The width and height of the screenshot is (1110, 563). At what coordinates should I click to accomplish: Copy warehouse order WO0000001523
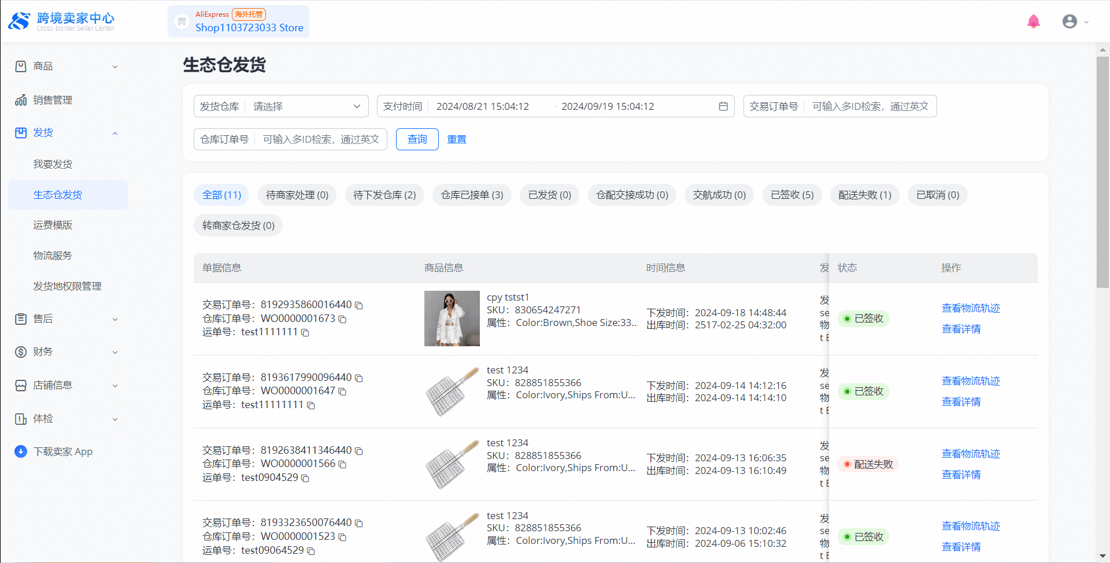pos(342,537)
